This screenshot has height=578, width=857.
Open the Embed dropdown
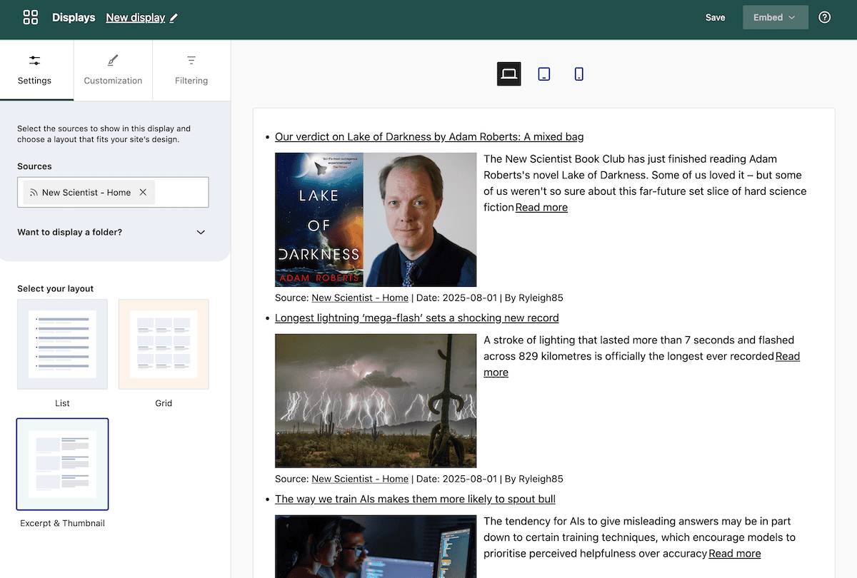[776, 17]
